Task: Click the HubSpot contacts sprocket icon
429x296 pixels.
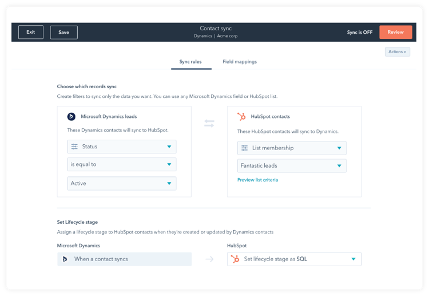Action: (241, 116)
